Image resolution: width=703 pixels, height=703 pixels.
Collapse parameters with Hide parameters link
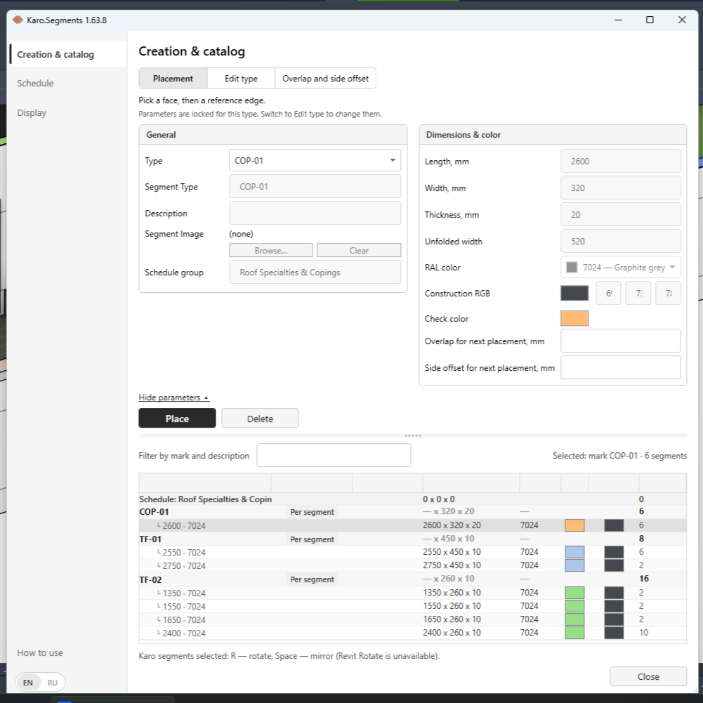174,398
